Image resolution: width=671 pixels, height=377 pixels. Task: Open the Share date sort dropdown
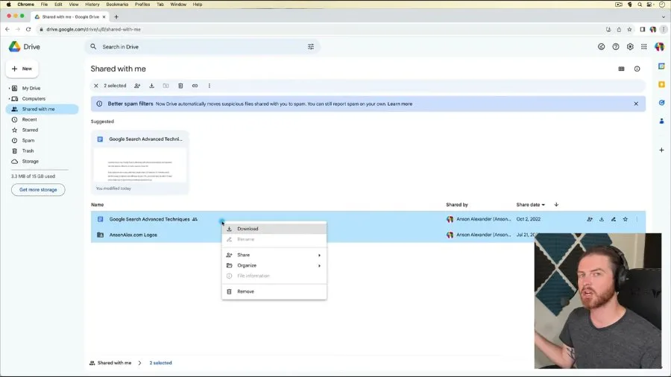(530, 204)
